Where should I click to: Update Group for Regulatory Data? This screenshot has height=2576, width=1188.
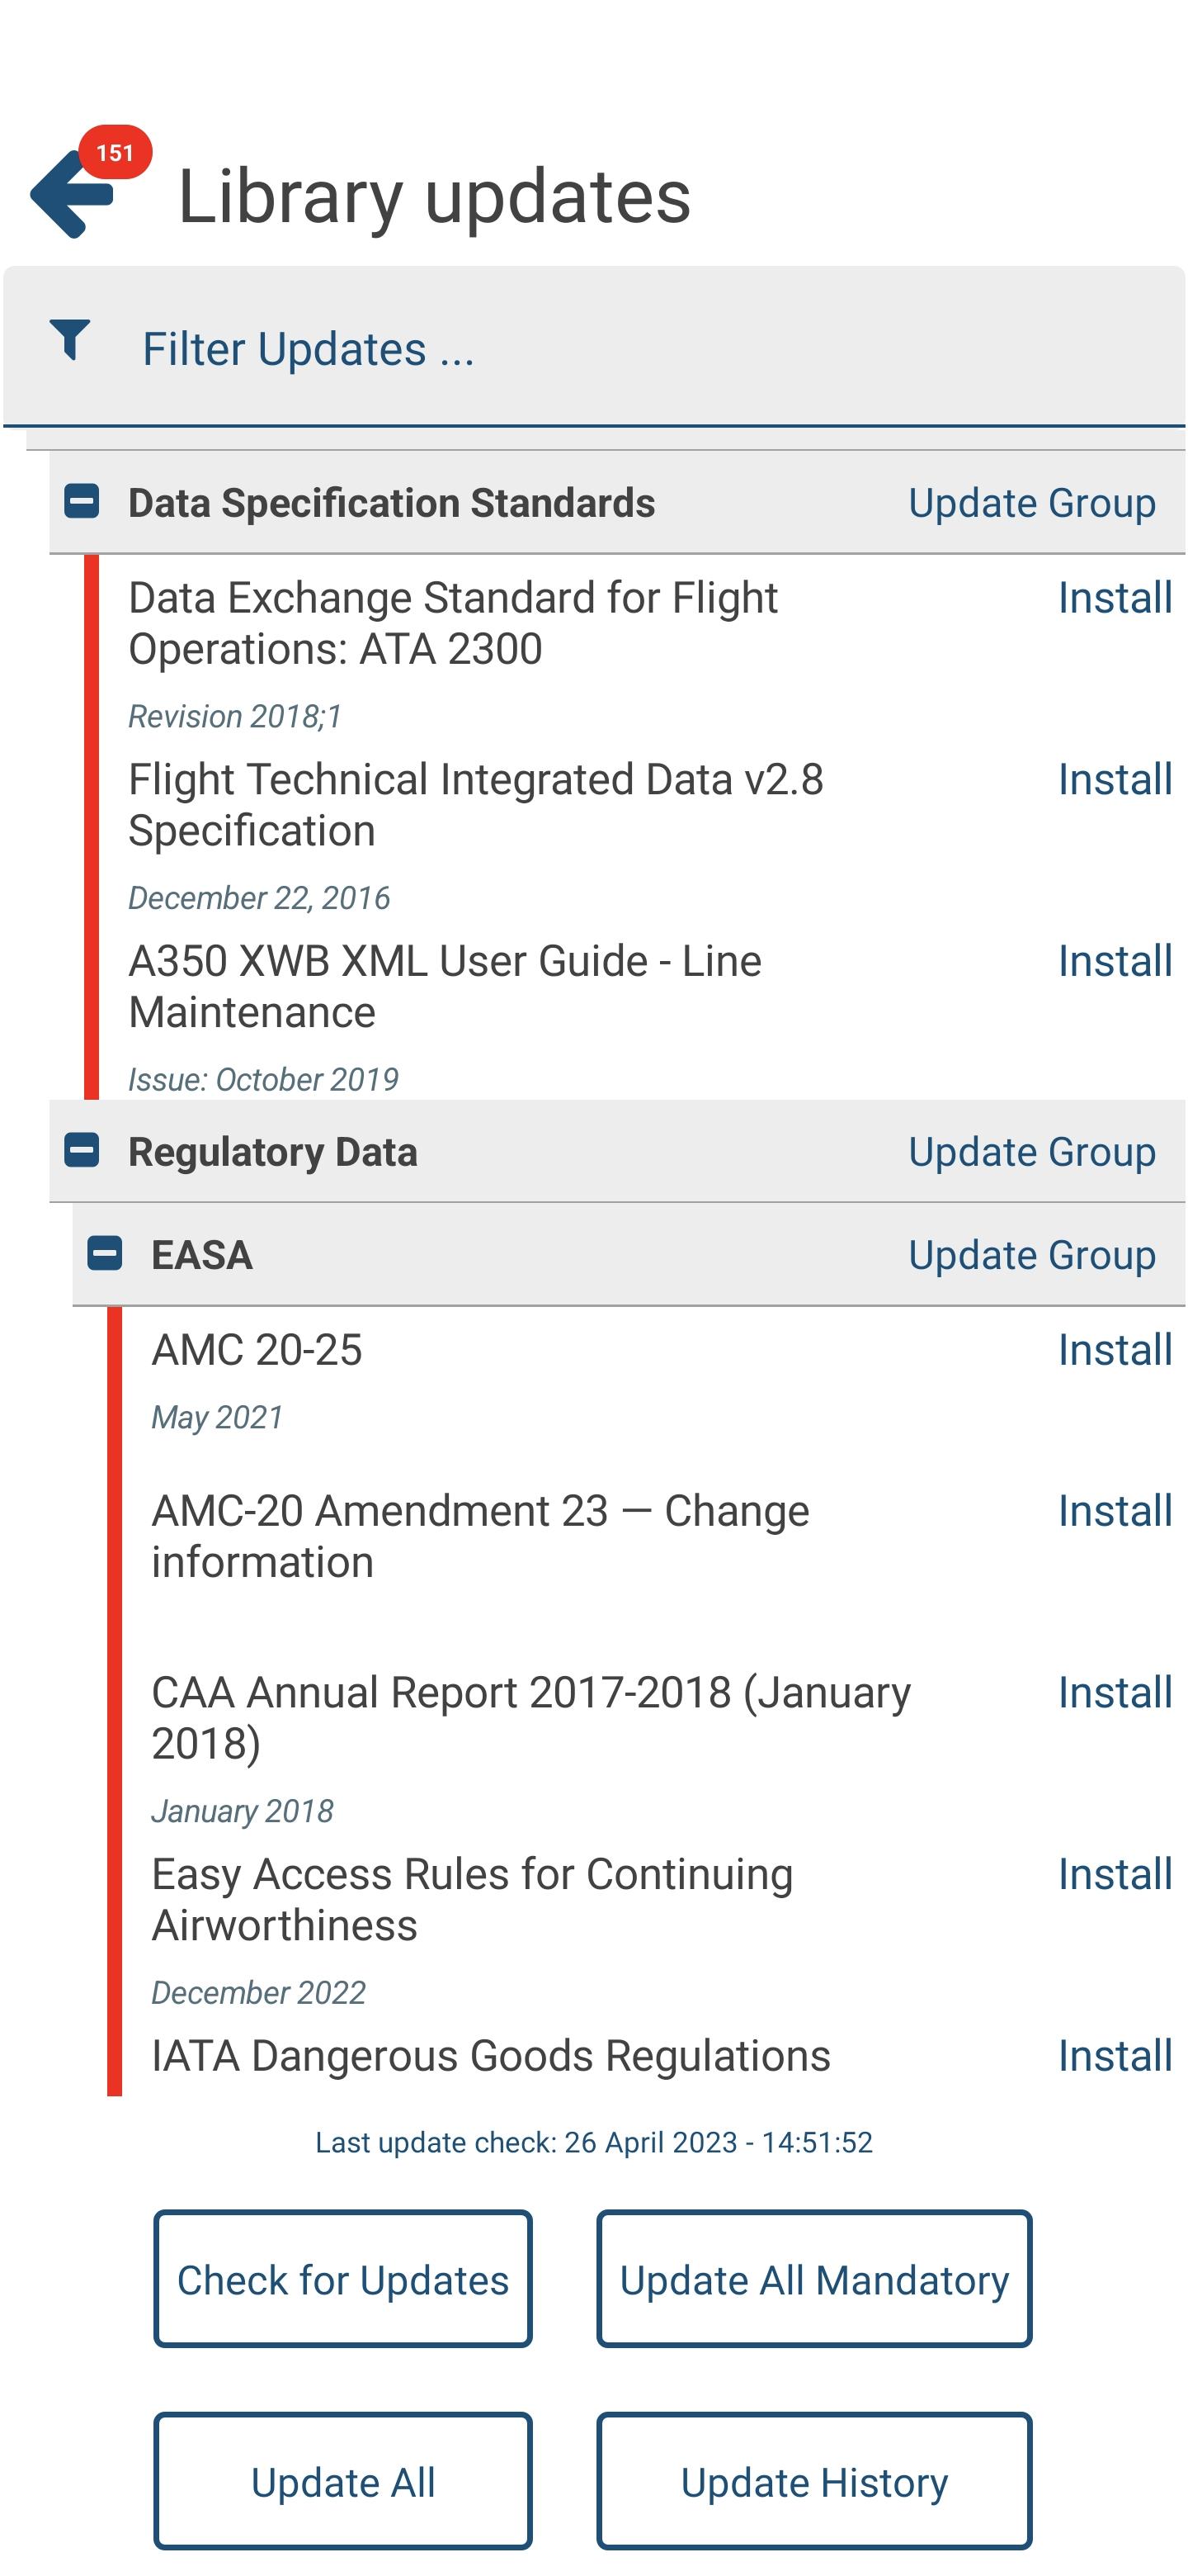tap(1031, 1152)
